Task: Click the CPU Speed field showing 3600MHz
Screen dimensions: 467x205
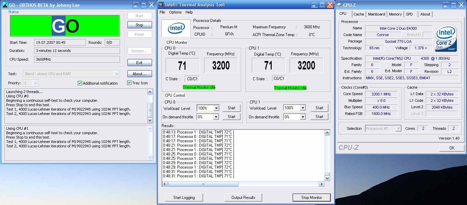Action: click(77, 59)
